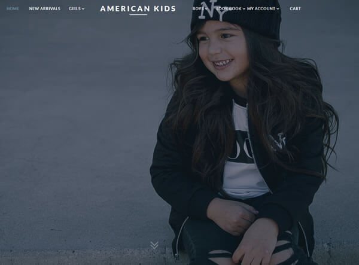Open the NEW ARRIVALS menu item
Viewport: 359px width, 265px height.
[x=45, y=9]
